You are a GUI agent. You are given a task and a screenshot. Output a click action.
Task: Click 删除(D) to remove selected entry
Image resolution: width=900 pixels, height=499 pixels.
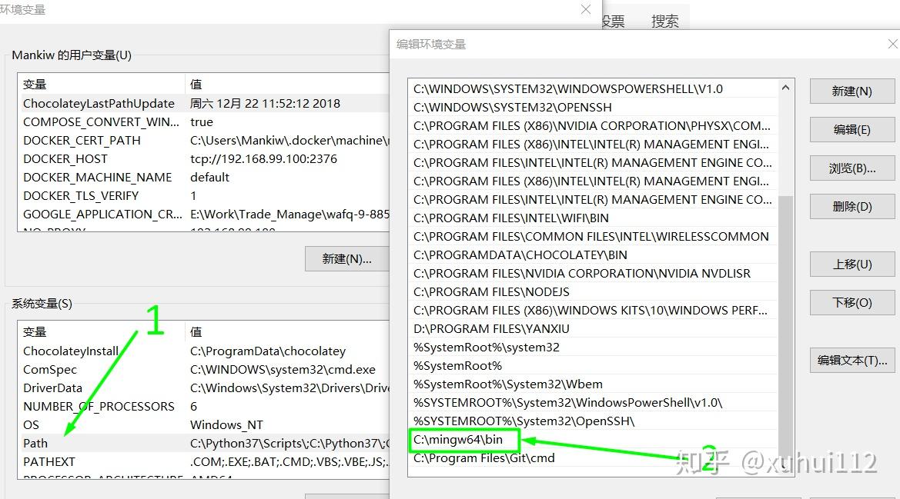click(851, 206)
